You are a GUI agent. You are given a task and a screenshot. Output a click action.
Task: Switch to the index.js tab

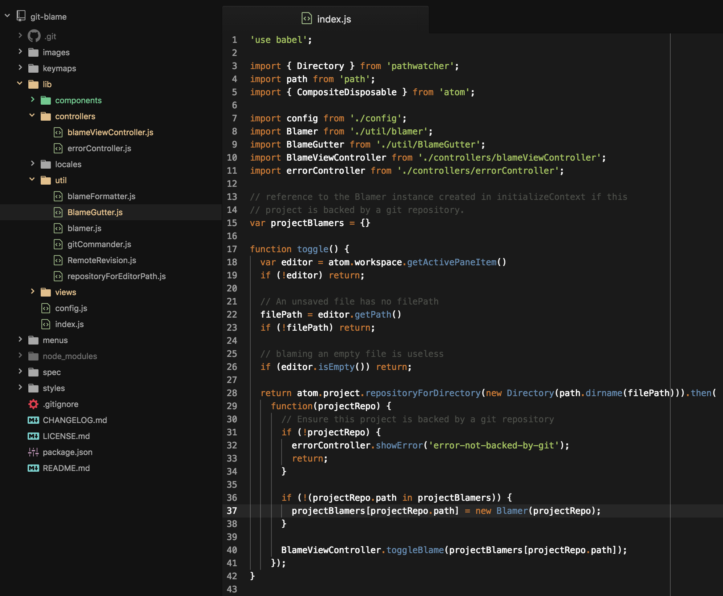pyautogui.click(x=334, y=19)
